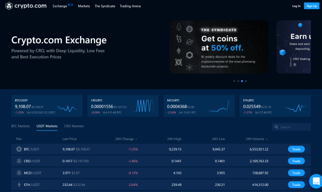Click ETH/USDT pair name in table
The image size is (322, 192).
point(32,184)
